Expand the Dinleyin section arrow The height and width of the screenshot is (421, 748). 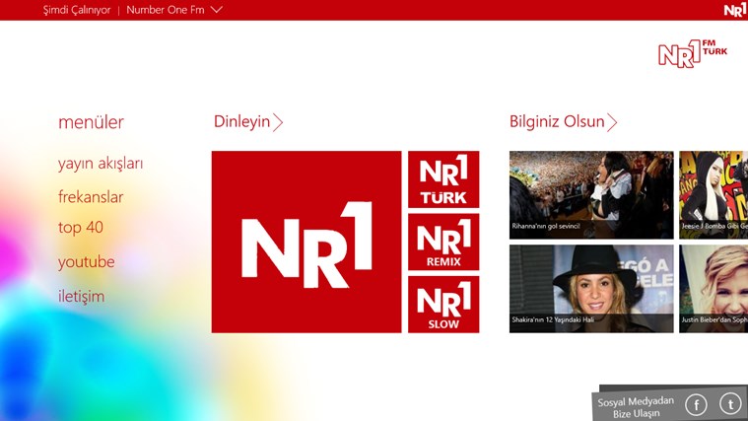coord(278,122)
